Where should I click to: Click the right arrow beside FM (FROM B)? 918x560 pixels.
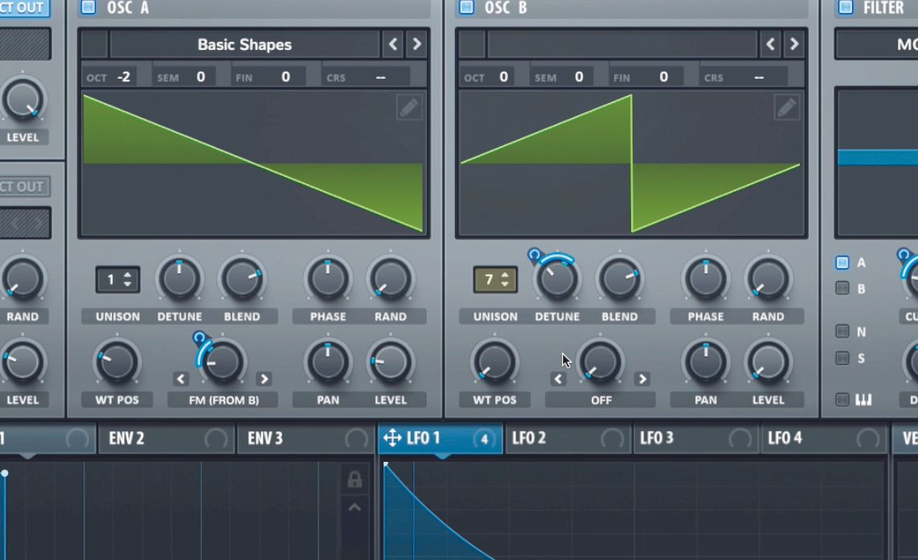tap(264, 378)
